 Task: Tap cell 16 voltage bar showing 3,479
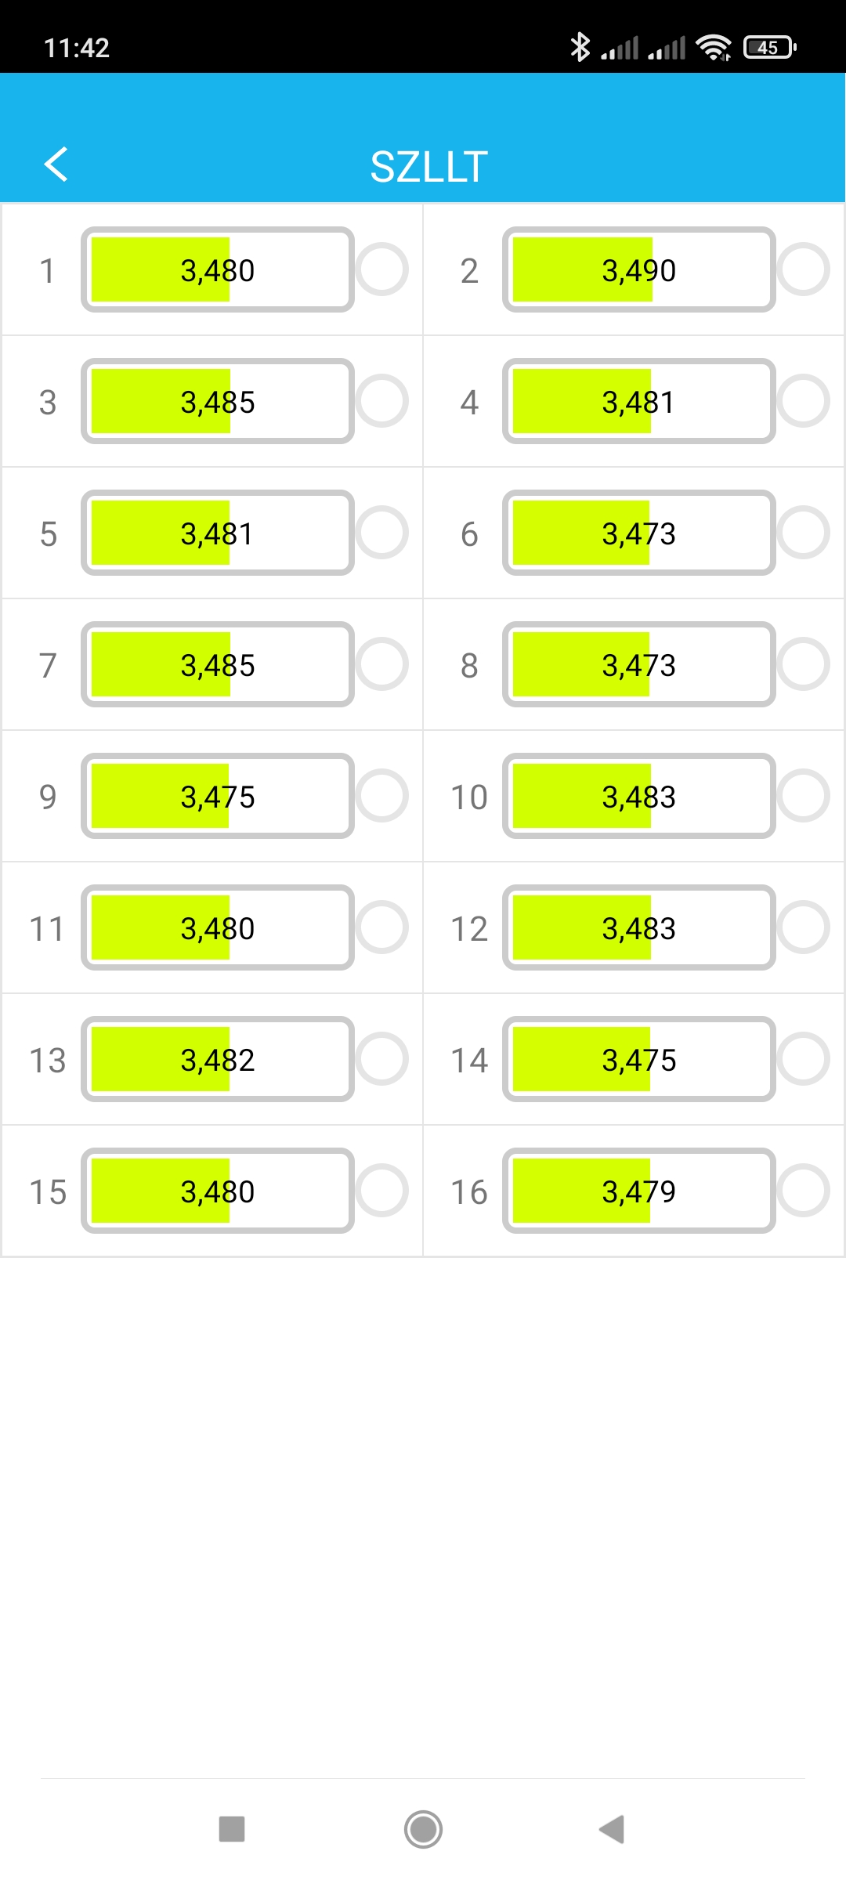point(638,1191)
